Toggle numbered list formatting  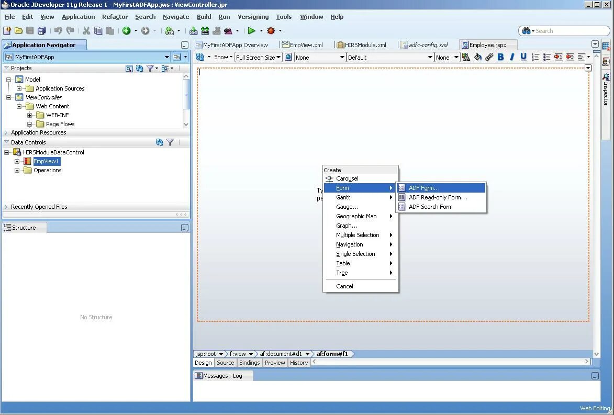(535, 57)
